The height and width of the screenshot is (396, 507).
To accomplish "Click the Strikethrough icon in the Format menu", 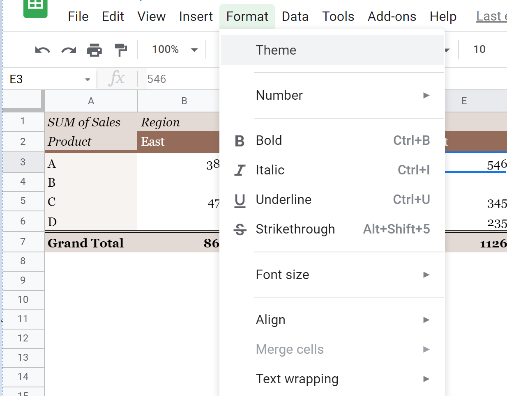I will [240, 229].
